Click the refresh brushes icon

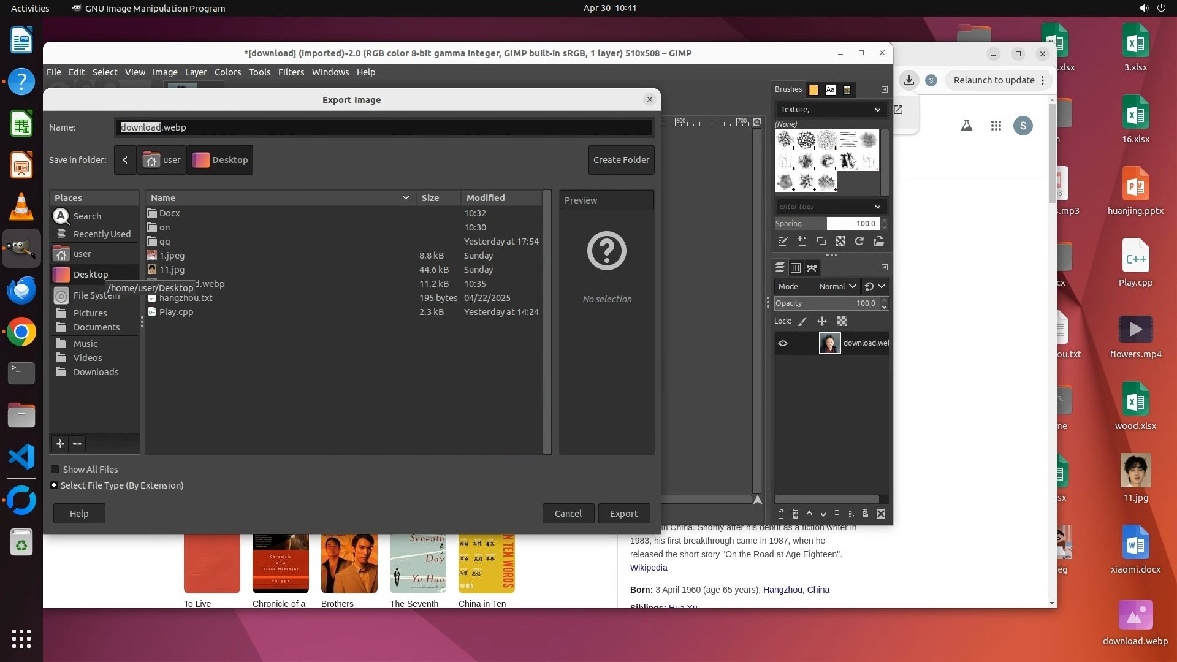[x=859, y=242]
